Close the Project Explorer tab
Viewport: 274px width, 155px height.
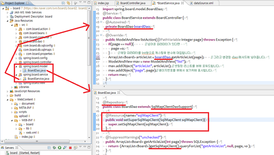(x=27, y=3)
